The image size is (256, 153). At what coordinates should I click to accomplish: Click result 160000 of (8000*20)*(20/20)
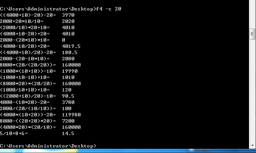pyautogui.click(x=71, y=83)
